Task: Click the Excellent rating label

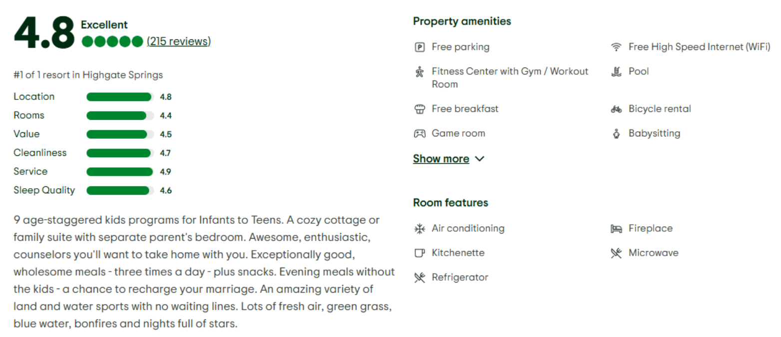Action: coord(104,25)
